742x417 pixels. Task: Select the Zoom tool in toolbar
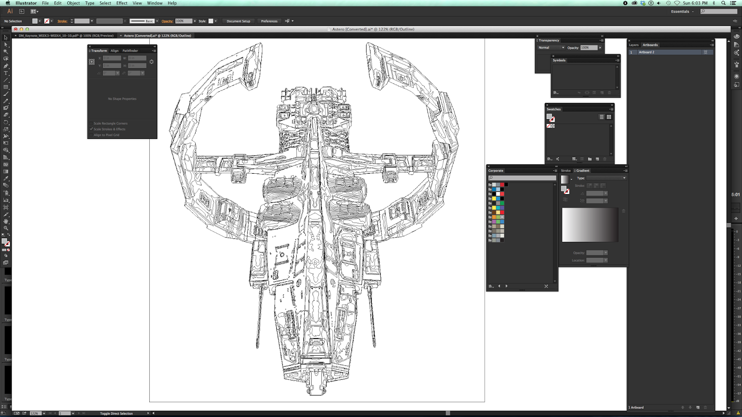click(x=6, y=228)
